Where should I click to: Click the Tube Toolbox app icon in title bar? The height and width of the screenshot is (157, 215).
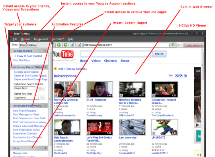click(x=12, y=33)
